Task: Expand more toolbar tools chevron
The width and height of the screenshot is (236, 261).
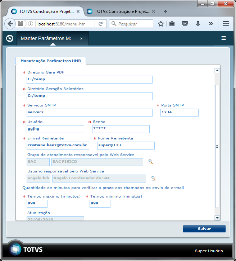Action: [211, 24]
